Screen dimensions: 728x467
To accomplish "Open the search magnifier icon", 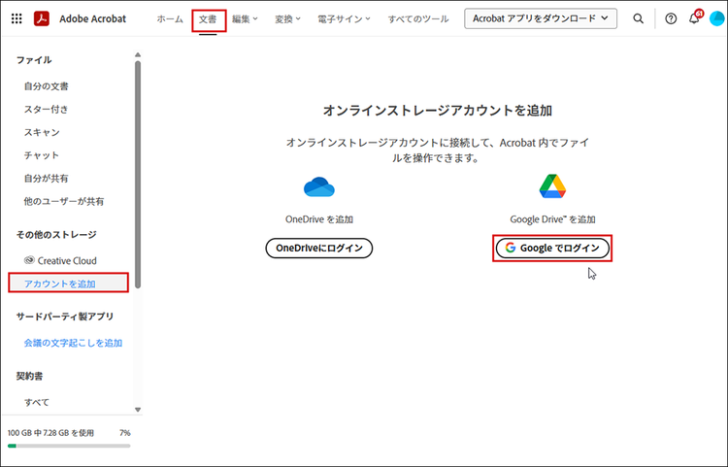I will tap(638, 18).
